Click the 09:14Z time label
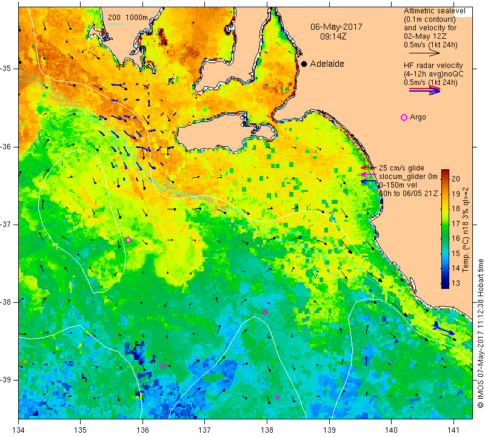Viewport: 485px width, 437px height. pos(333,36)
